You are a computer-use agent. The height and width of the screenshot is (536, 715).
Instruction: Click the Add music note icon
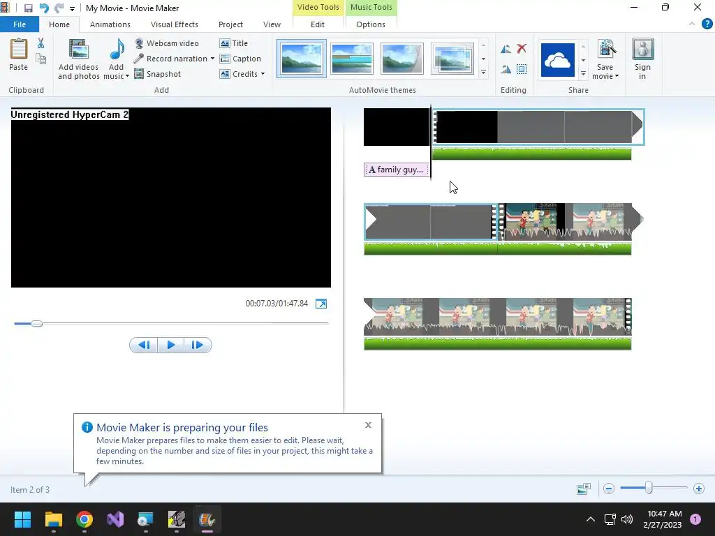click(117, 50)
